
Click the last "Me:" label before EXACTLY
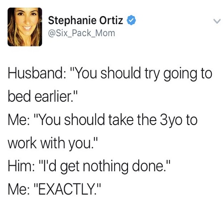click(x=19, y=189)
